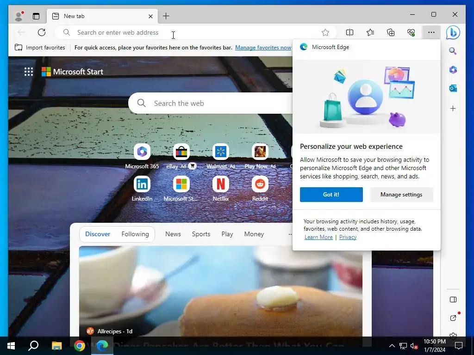474x355 pixels.
Task: Add this page to favorites star
Action: tap(325, 32)
